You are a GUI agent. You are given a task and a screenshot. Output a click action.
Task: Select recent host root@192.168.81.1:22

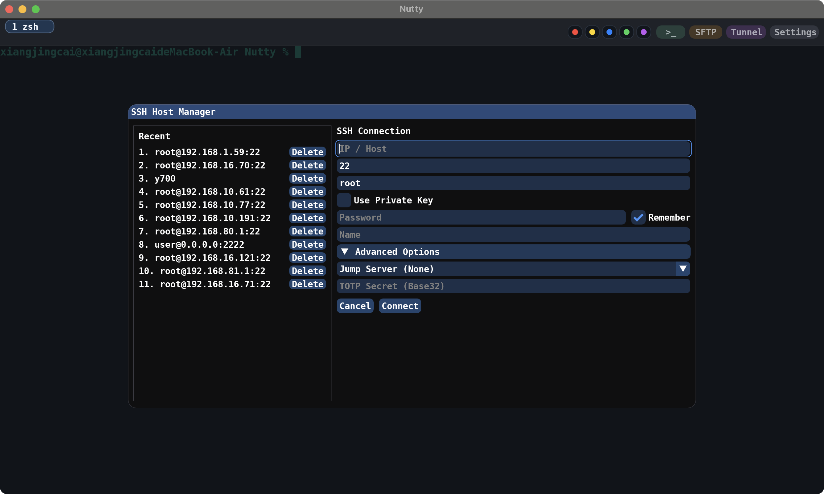[202, 271]
